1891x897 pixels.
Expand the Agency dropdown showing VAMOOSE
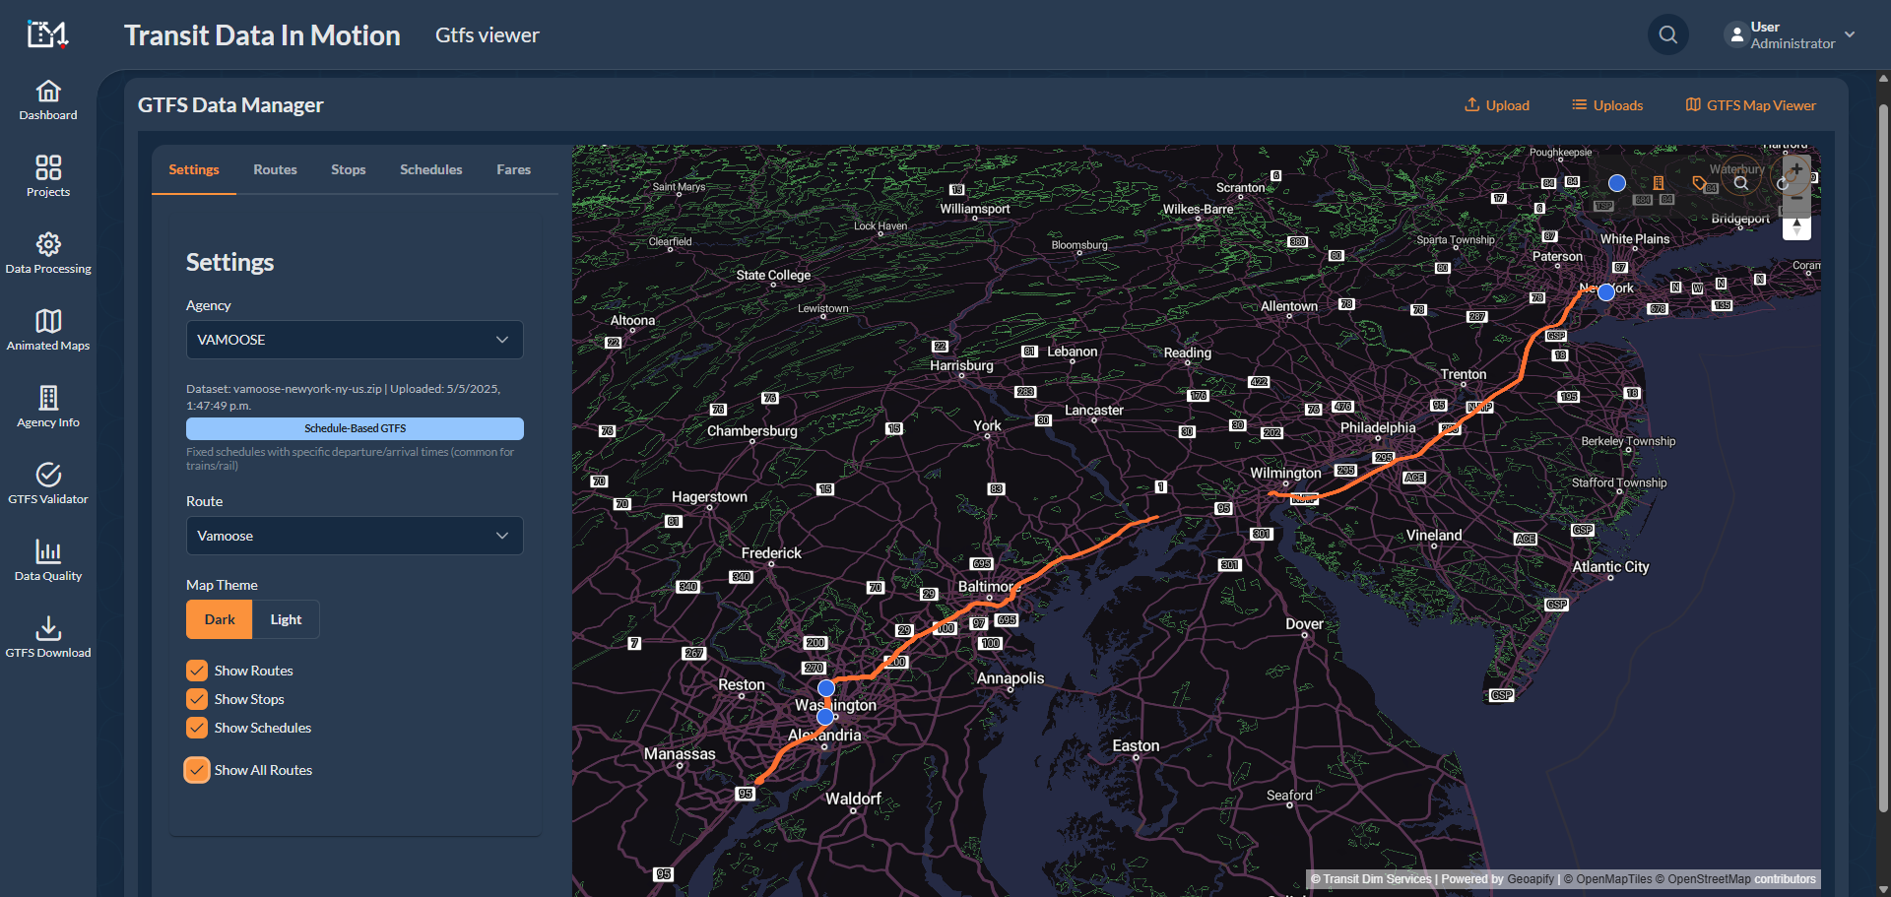355,340
